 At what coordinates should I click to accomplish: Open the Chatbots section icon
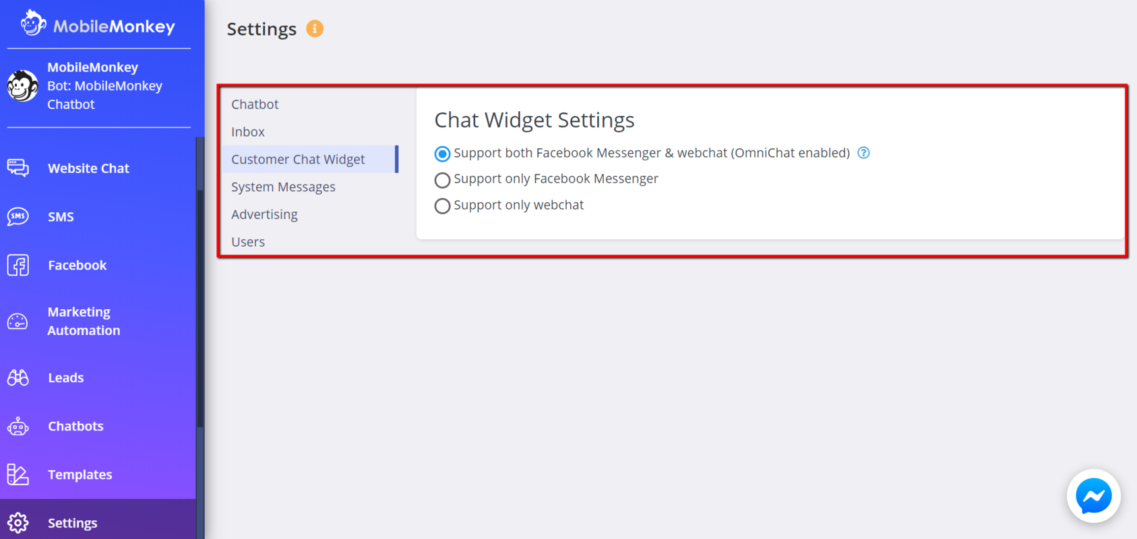click(x=18, y=426)
